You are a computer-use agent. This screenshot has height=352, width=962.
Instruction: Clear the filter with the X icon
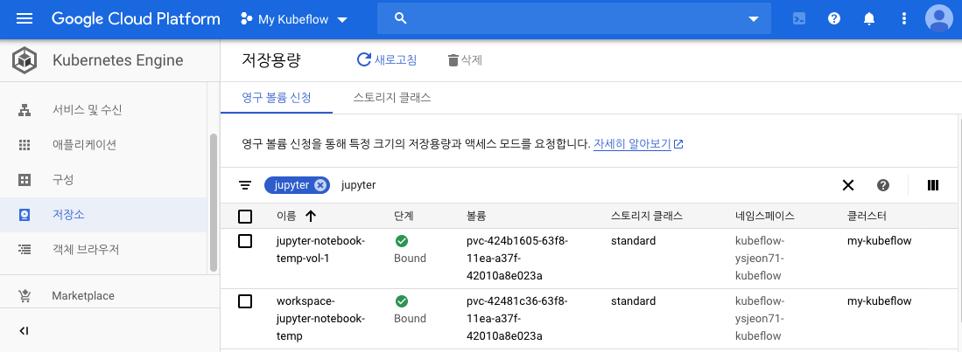848,185
